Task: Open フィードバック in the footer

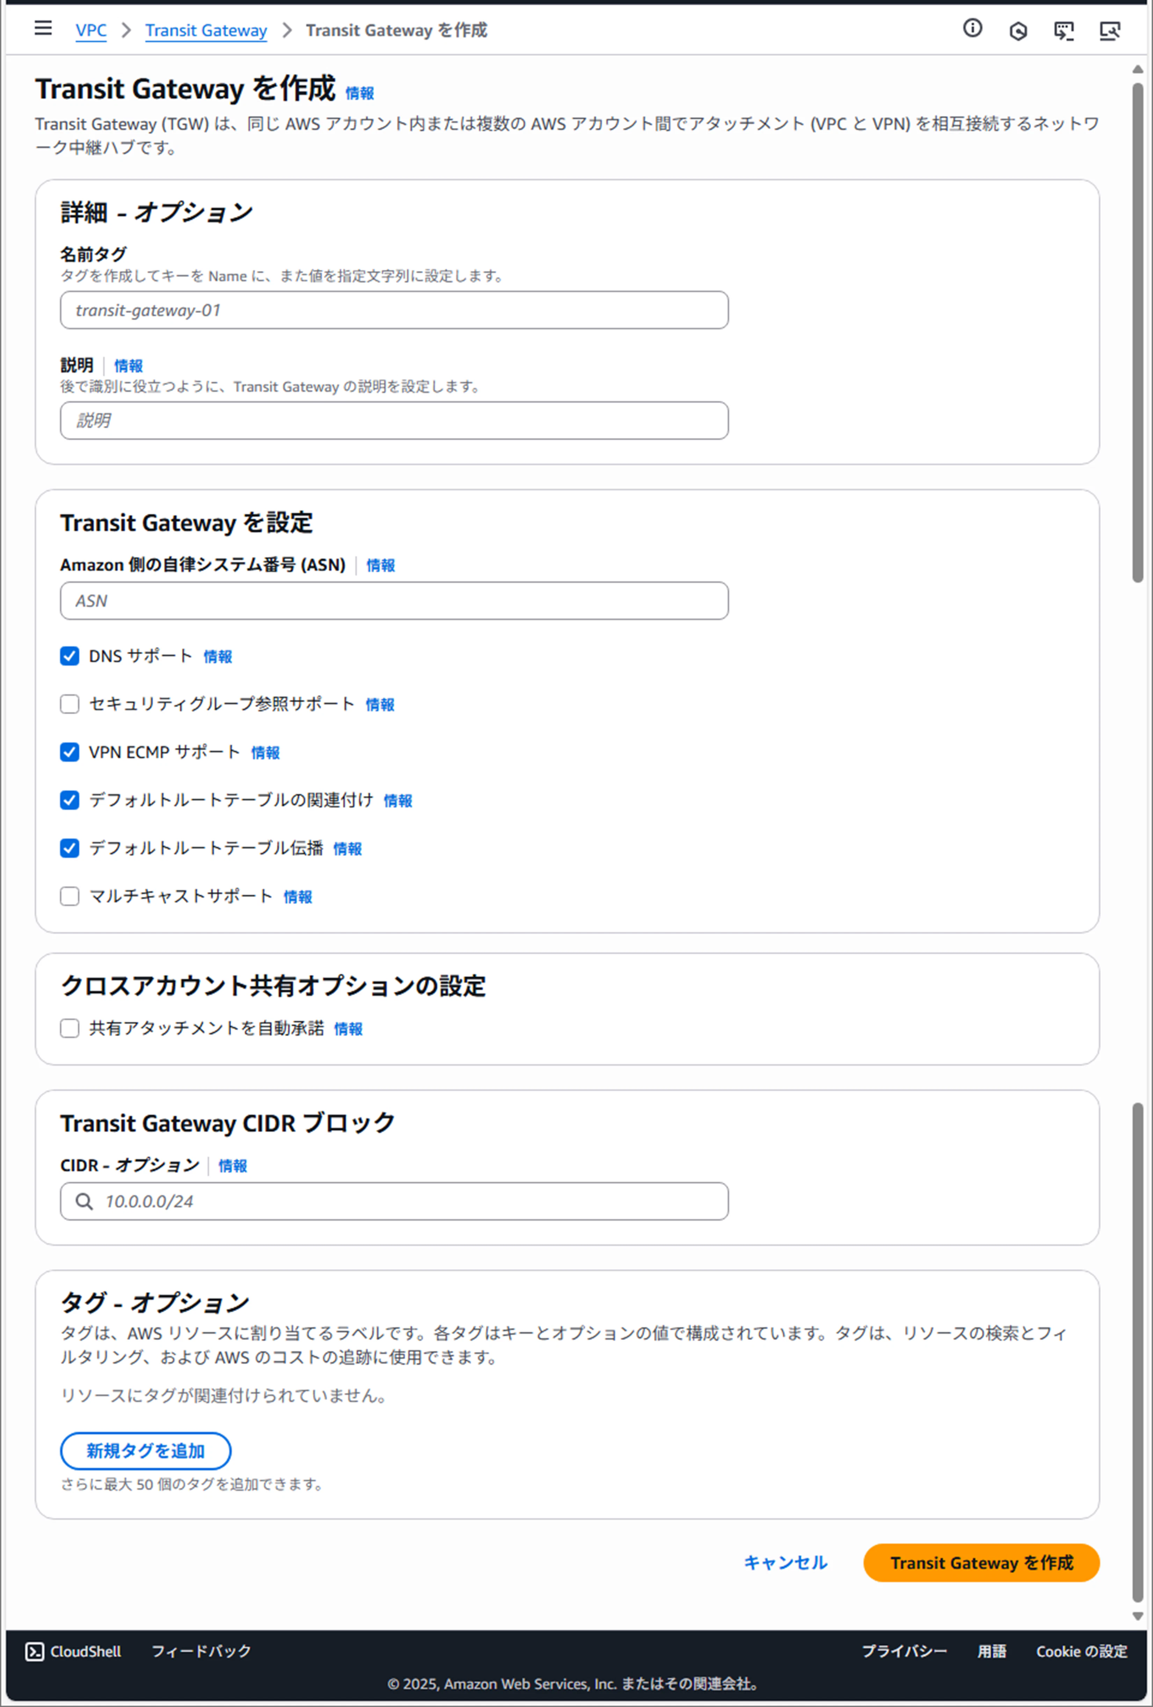Action: [201, 1651]
